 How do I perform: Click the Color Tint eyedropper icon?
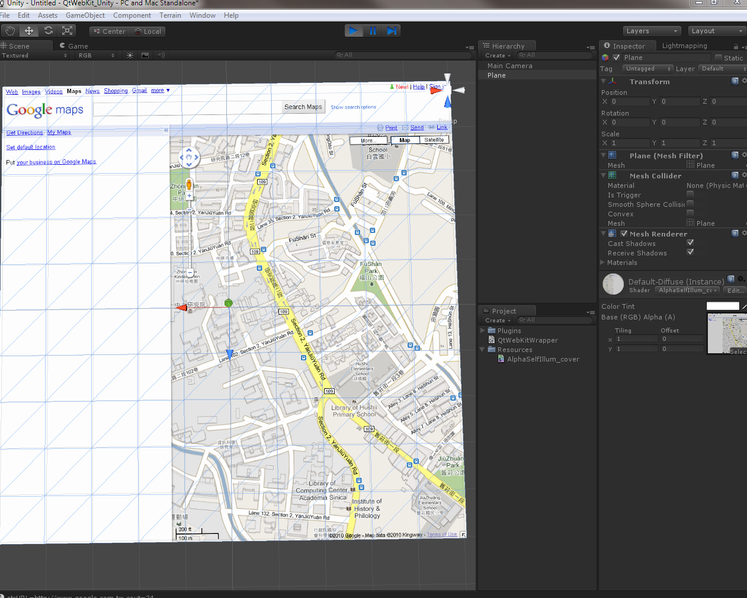(744, 306)
